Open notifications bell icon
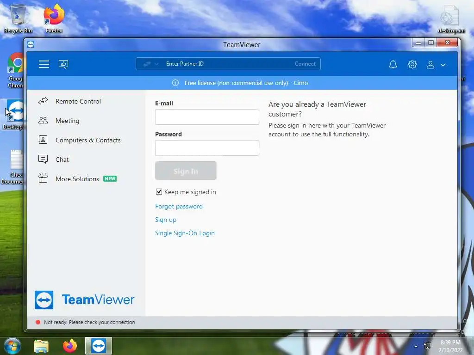The height and width of the screenshot is (355, 474). (x=393, y=64)
